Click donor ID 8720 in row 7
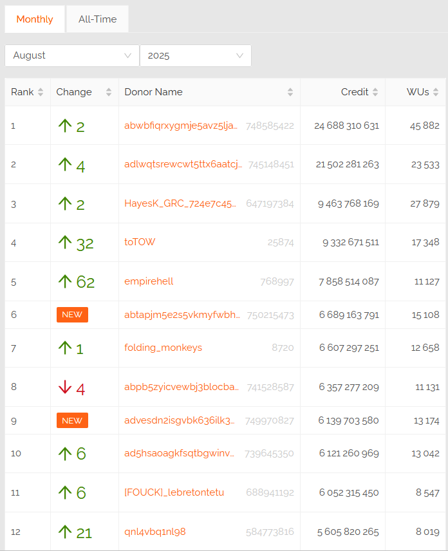The width and height of the screenshot is (448, 551). click(x=283, y=348)
